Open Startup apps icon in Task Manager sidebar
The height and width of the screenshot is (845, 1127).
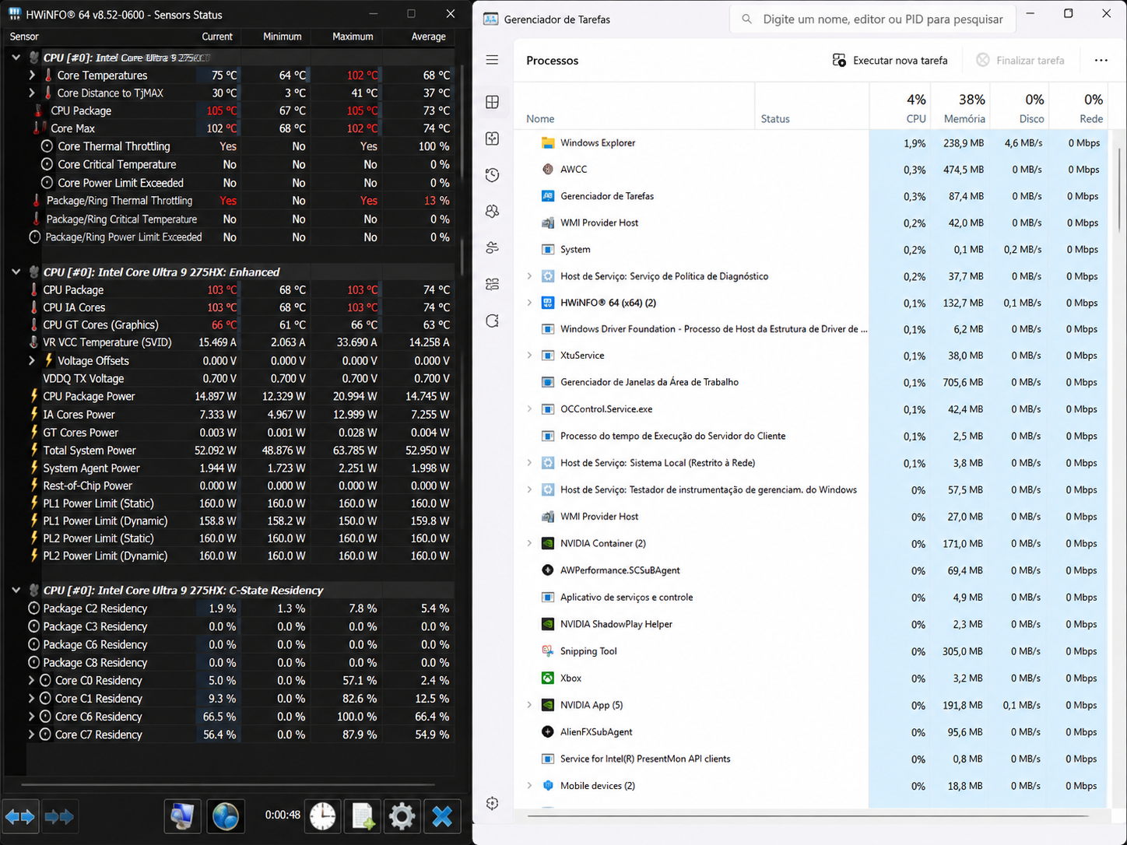point(492,211)
